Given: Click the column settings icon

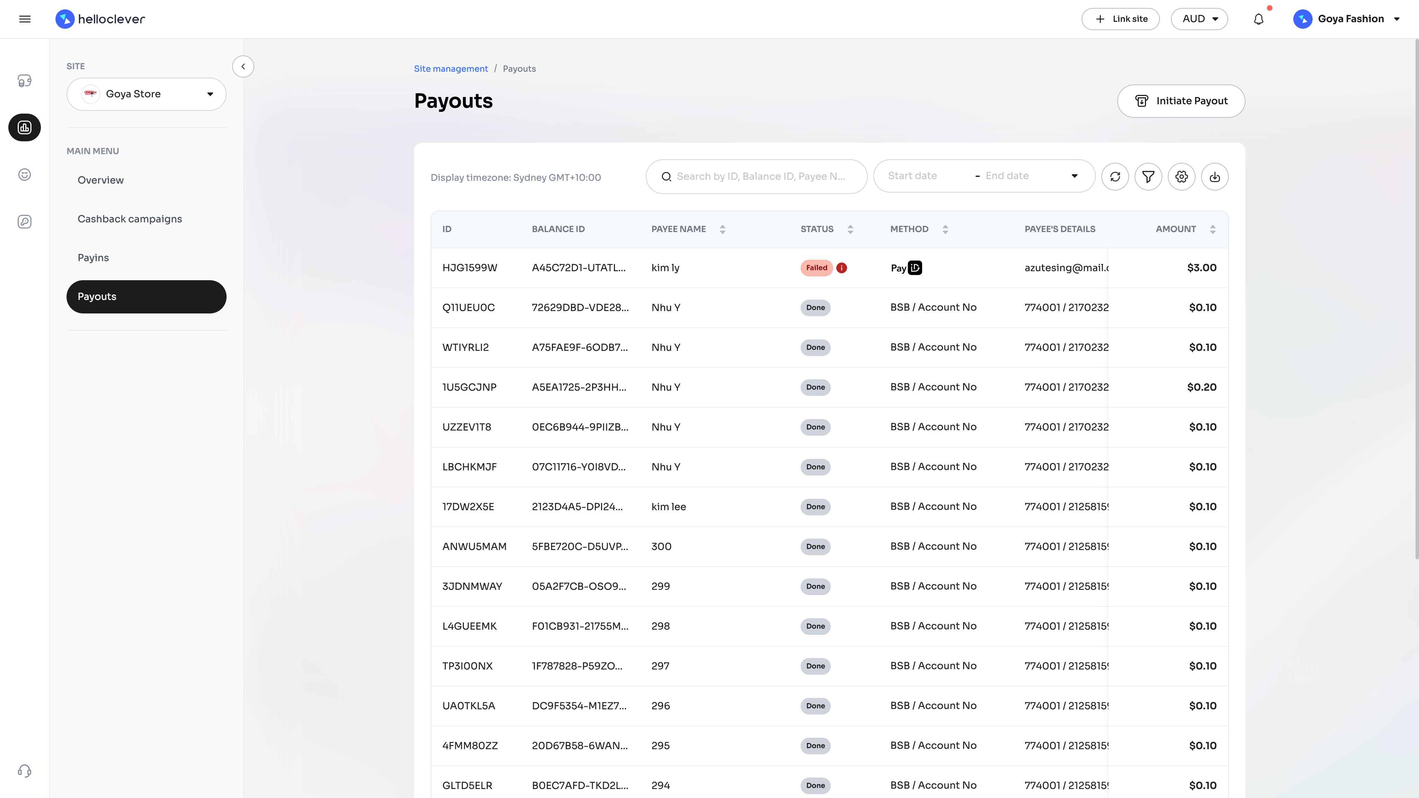Looking at the screenshot, I should point(1181,176).
